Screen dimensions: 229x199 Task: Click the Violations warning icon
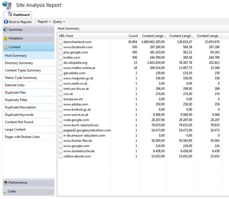pyautogui.click(x=5, y=38)
